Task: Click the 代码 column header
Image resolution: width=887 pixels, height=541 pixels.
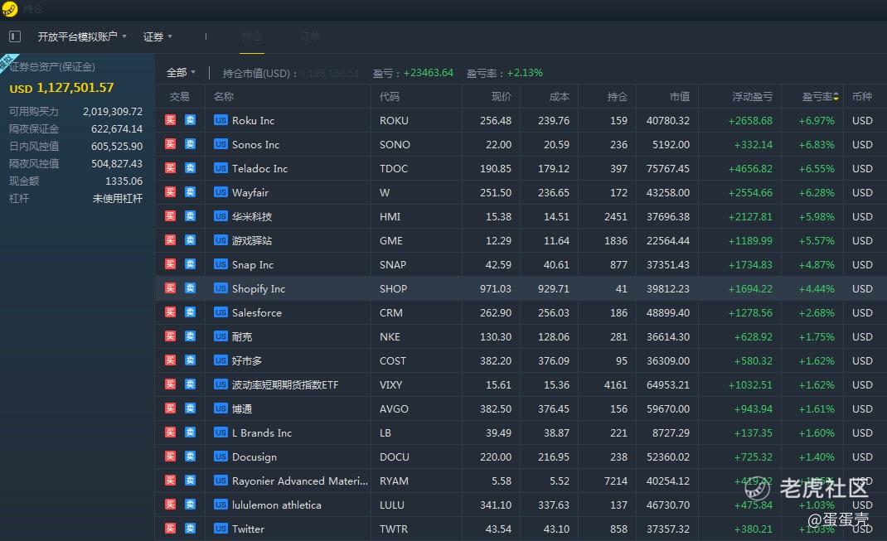Action: click(x=389, y=97)
